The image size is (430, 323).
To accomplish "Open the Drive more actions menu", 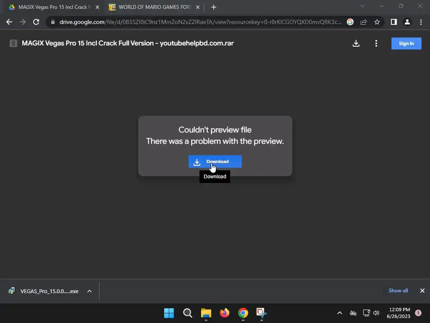I will click(x=376, y=43).
